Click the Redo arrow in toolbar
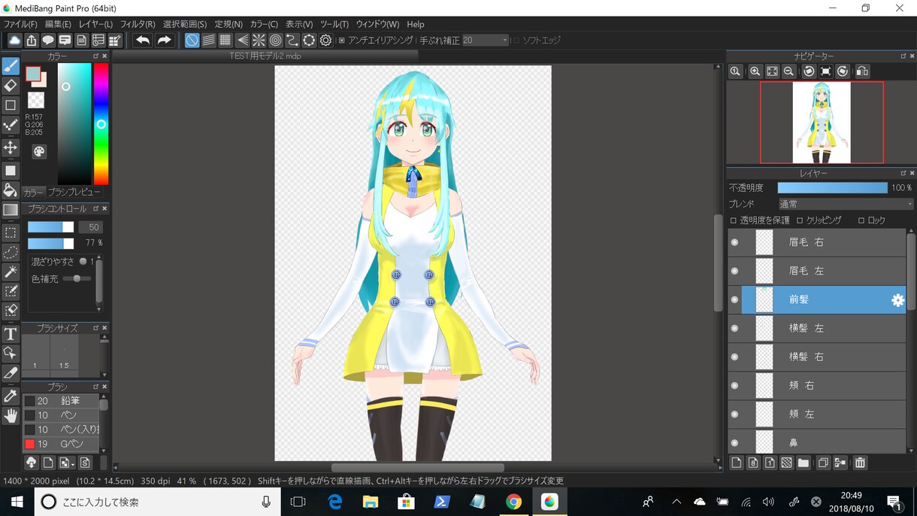917x516 pixels. click(x=164, y=40)
